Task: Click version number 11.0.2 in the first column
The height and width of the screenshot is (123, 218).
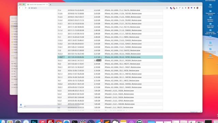Action: [x=60, y=44]
